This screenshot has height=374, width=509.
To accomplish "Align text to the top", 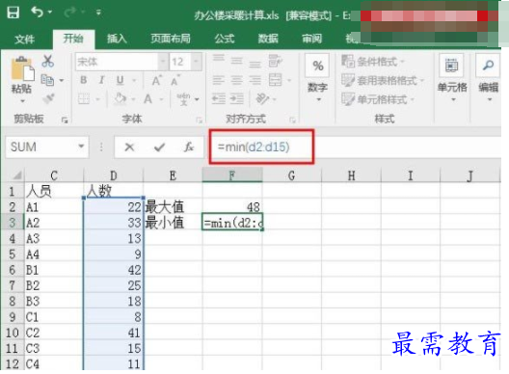I will [219, 59].
